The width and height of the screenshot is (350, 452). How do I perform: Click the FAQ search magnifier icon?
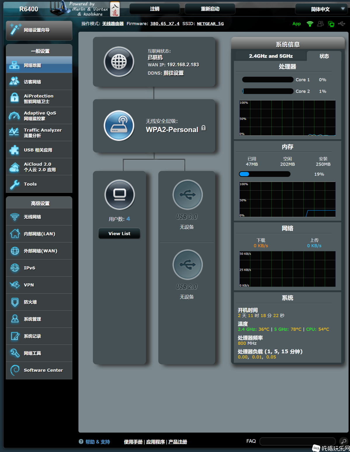(x=344, y=441)
